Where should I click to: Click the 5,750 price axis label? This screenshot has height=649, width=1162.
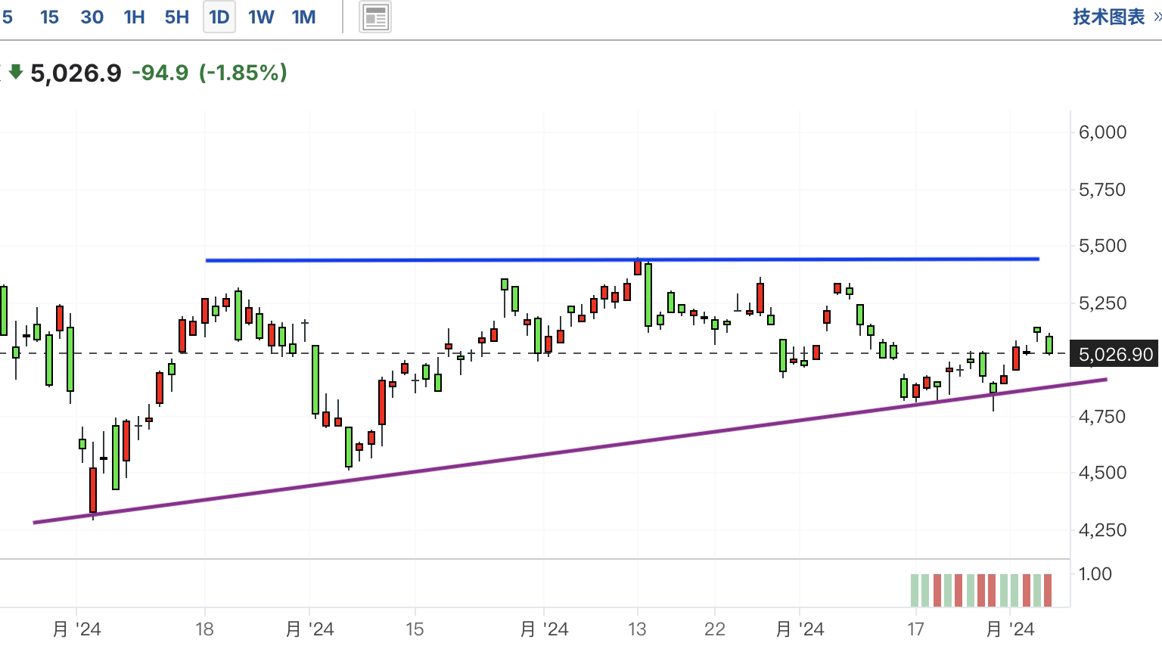(x=1102, y=190)
